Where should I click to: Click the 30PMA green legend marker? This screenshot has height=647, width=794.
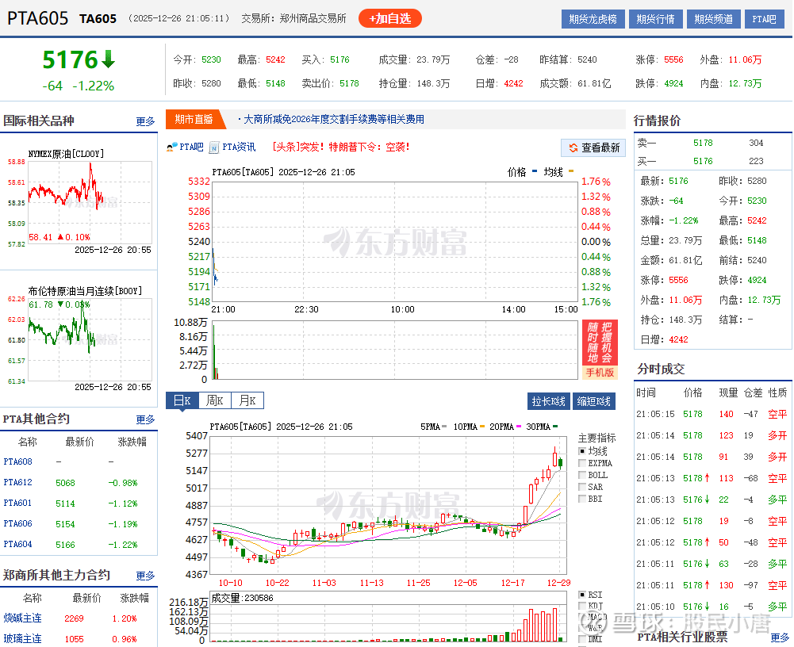coord(555,427)
